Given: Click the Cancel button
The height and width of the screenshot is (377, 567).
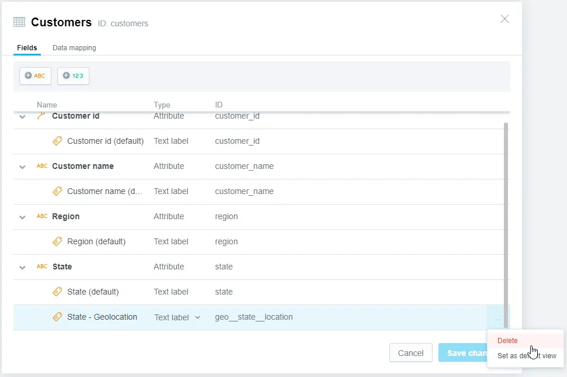Looking at the screenshot, I should (x=411, y=352).
